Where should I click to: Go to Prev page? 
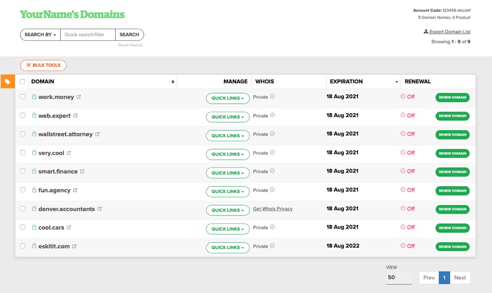429,278
